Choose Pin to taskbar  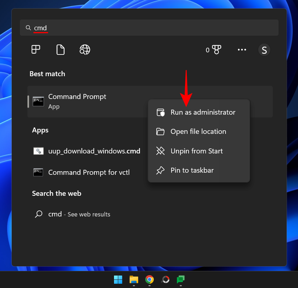tap(199, 170)
